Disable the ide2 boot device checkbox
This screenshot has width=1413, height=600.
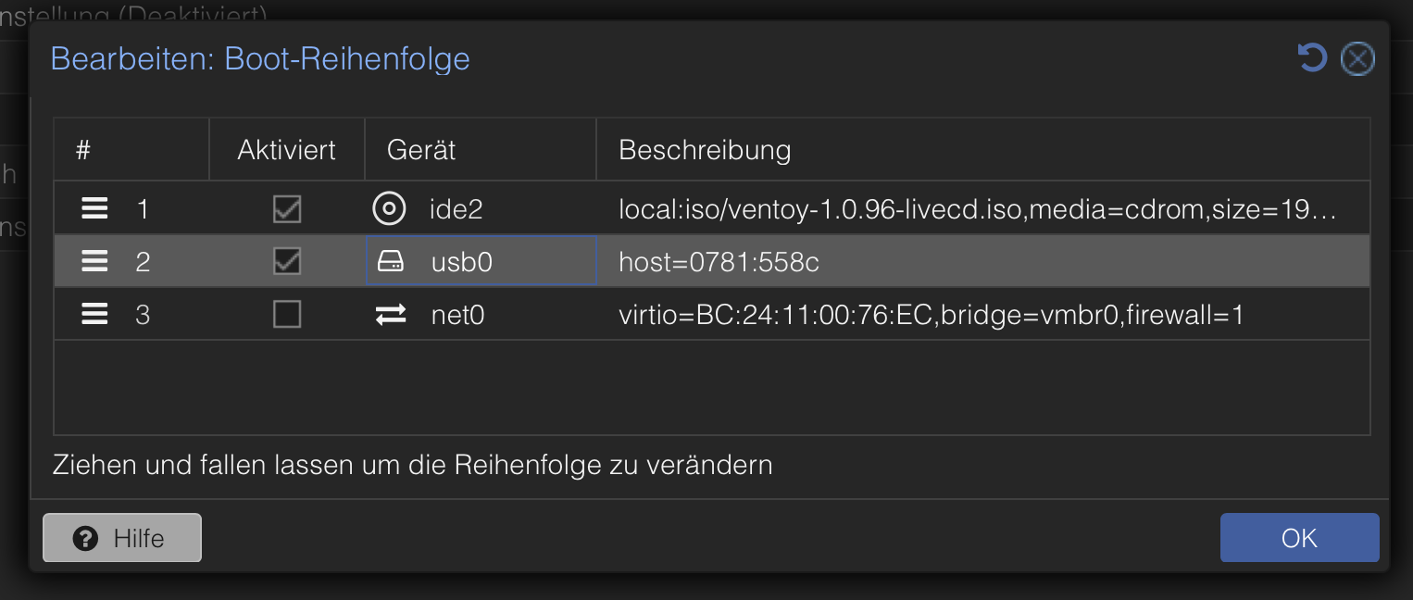pos(287,209)
